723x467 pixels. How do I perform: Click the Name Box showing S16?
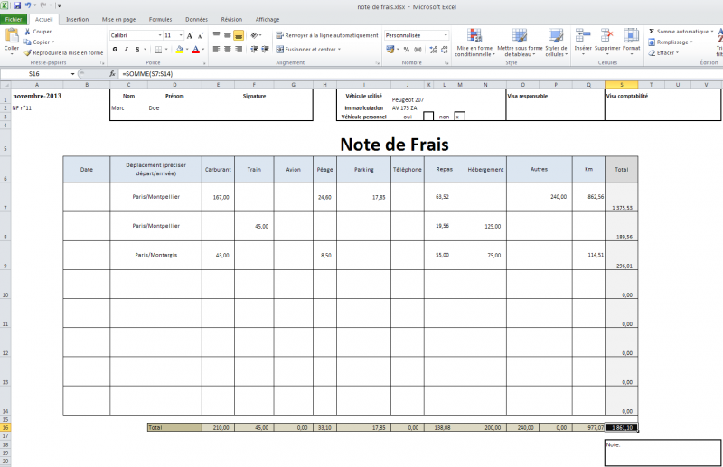click(x=34, y=74)
